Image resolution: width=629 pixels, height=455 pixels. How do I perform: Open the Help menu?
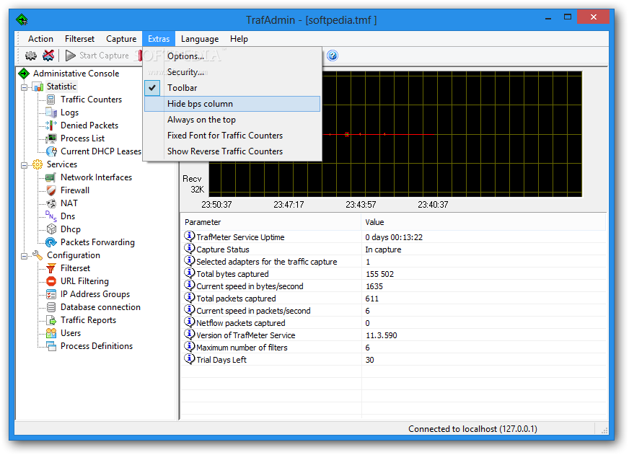click(239, 39)
